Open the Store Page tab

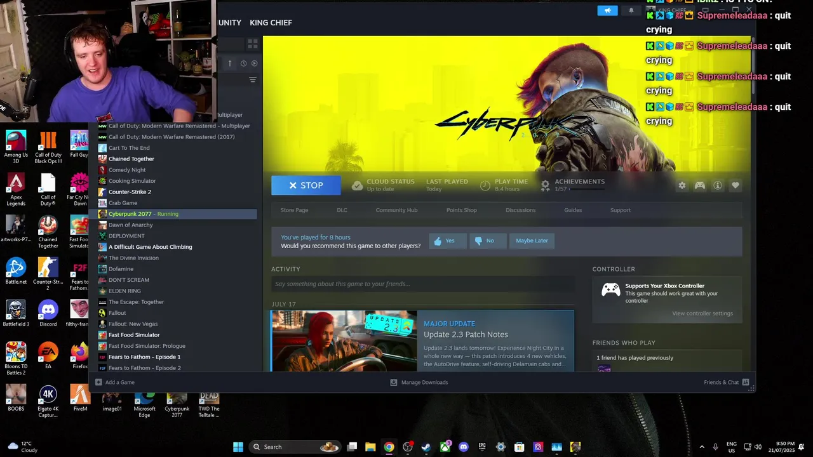click(x=294, y=210)
